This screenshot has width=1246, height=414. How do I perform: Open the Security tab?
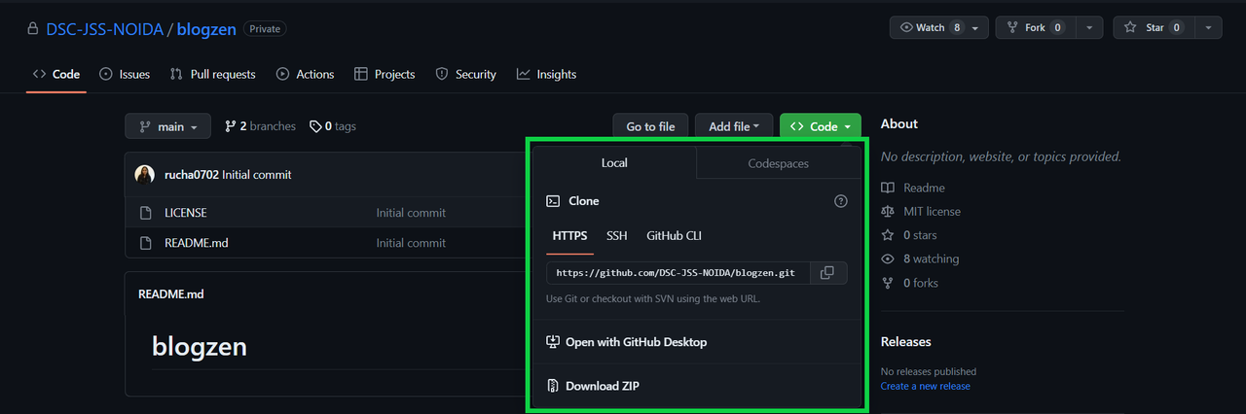pos(465,74)
